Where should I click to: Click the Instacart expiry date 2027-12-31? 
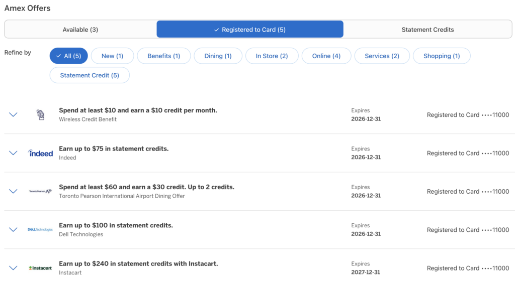coord(366,272)
